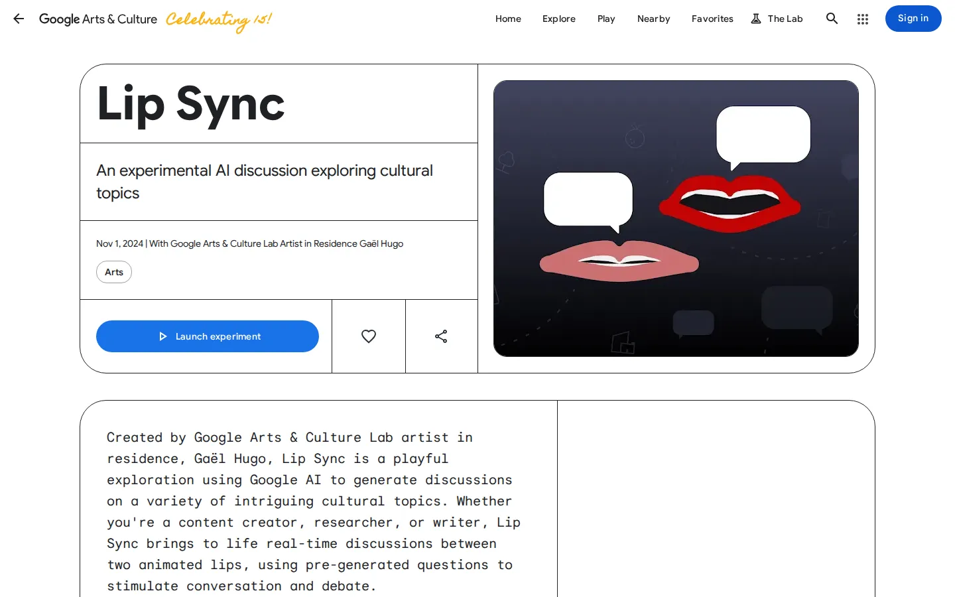Open The Lab with flask icon
955x597 pixels.
[777, 19]
